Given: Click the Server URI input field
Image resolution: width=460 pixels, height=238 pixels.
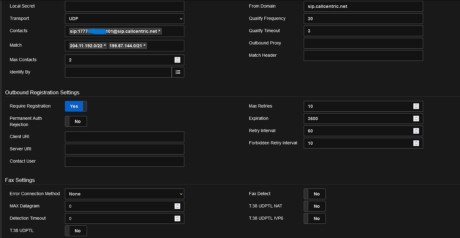Looking at the screenshot, I should [x=124, y=149].
